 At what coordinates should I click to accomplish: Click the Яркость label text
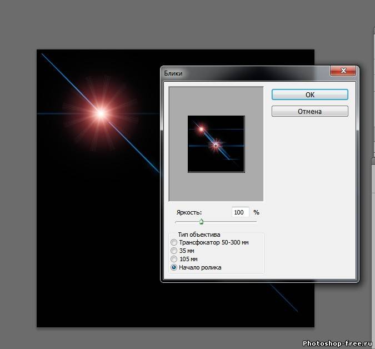pyautogui.click(x=189, y=212)
